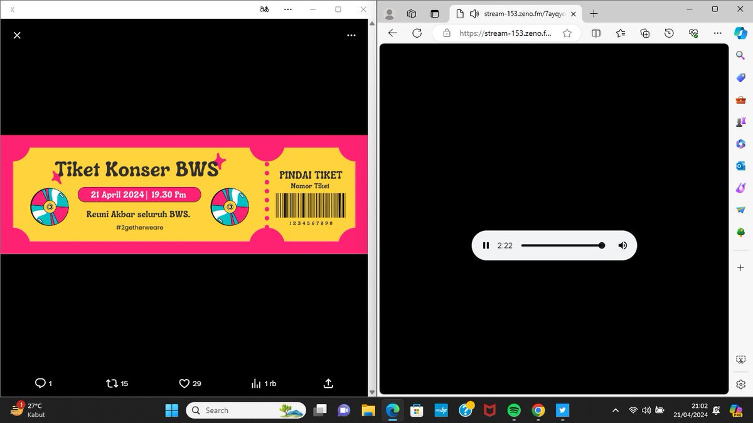Open Spotify from the taskbar
This screenshot has height=423, width=753.
coord(514,410)
